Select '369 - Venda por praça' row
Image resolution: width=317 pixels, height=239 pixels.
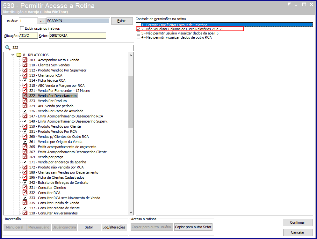point(46,157)
